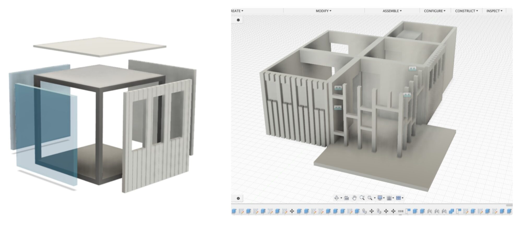This screenshot has width=522, height=226.
Task: Expand the Viewports dropdown arrow
Action: [x=403, y=198]
